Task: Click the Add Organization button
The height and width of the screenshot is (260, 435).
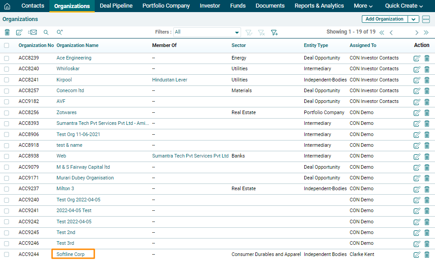Action: click(385, 19)
